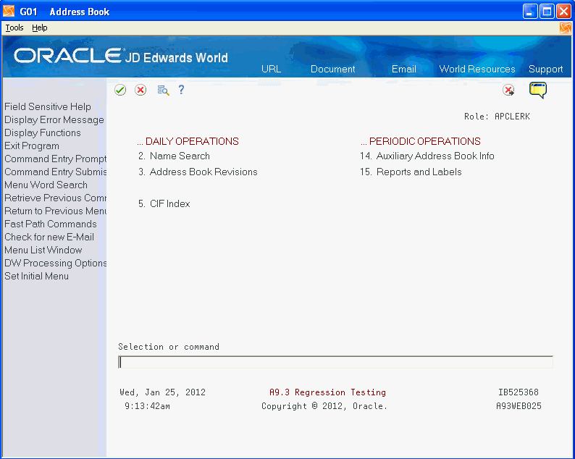Click the A9.3 Regression Testing text
Image resolution: width=575 pixels, height=459 pixels.
(x=327, y=392)
